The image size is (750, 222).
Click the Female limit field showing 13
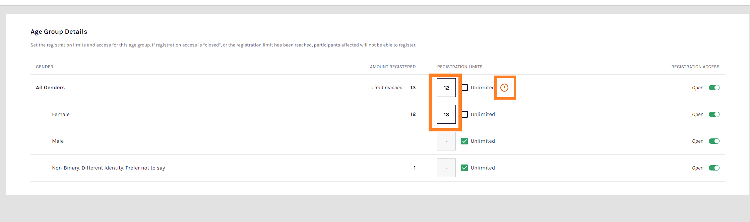click(x=446, y=114)
